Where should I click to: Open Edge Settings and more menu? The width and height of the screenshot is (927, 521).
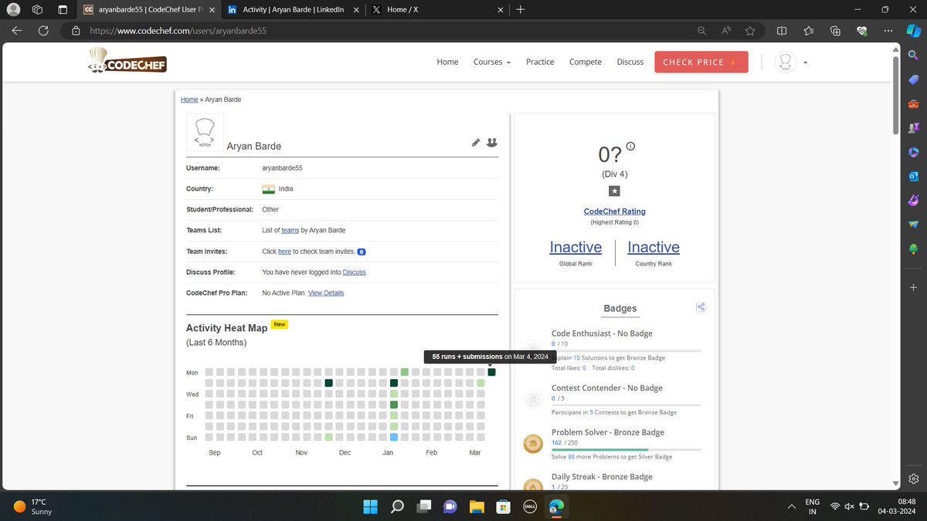(x=888, y=31)
